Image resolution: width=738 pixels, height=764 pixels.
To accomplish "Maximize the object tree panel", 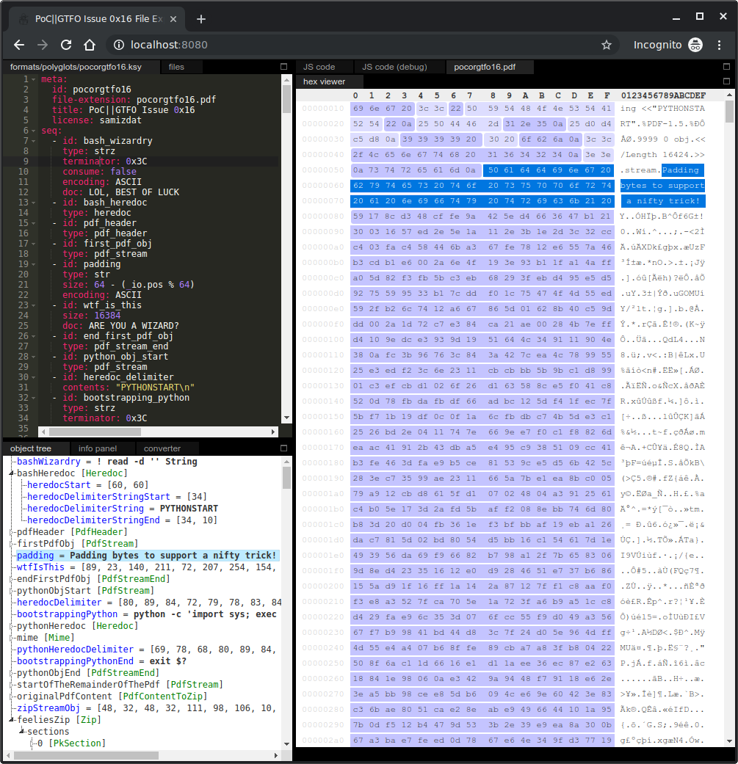I will [283, 448].
